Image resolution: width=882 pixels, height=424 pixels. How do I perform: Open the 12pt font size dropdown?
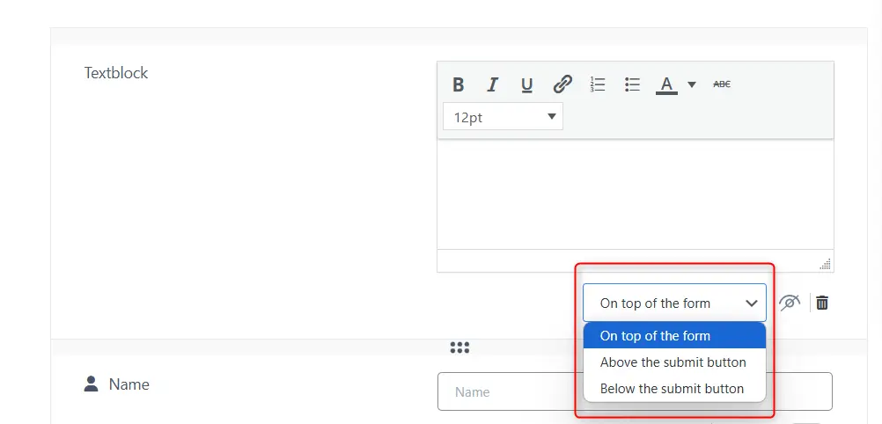[x=503, y=116]
